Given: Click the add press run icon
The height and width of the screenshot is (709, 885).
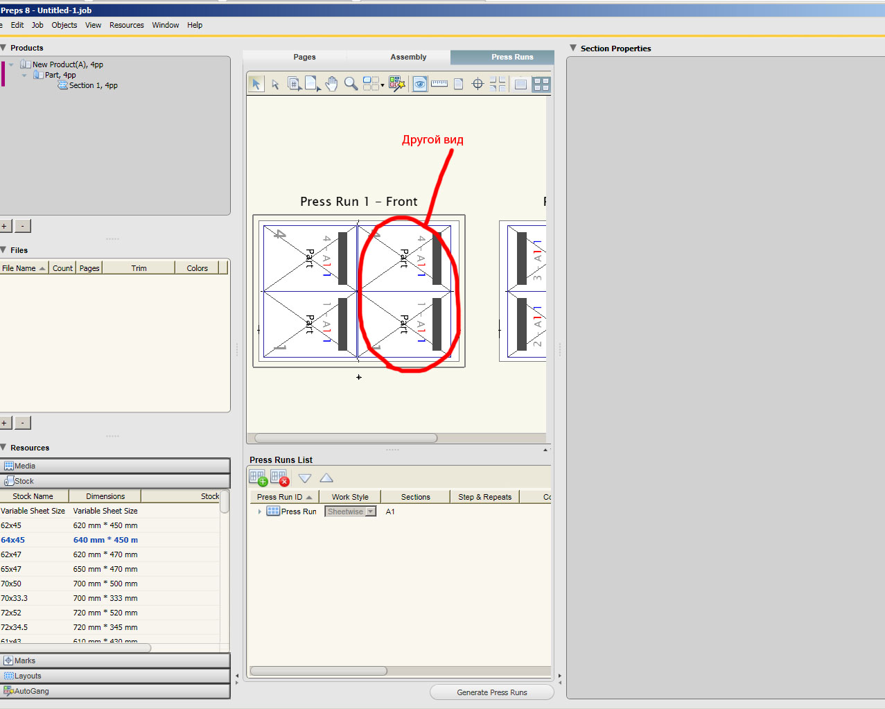Looking at the screenshot, I should click(258, 478).
